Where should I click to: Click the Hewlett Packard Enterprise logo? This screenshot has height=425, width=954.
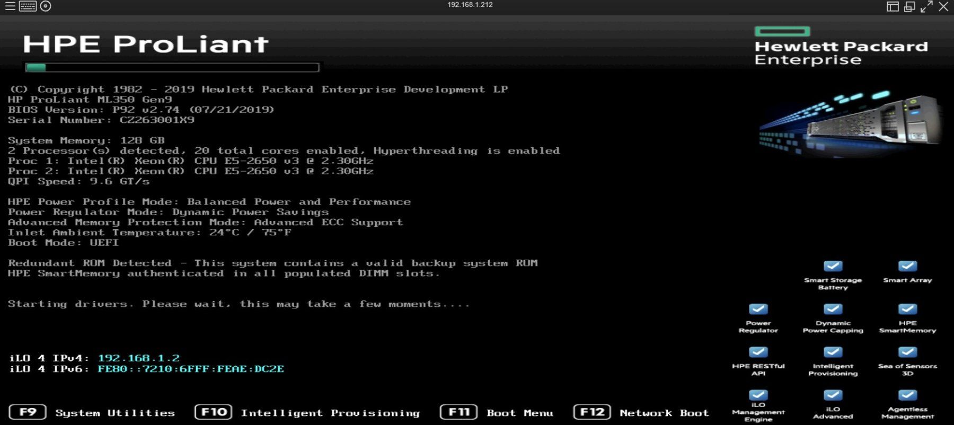[841, 47]
